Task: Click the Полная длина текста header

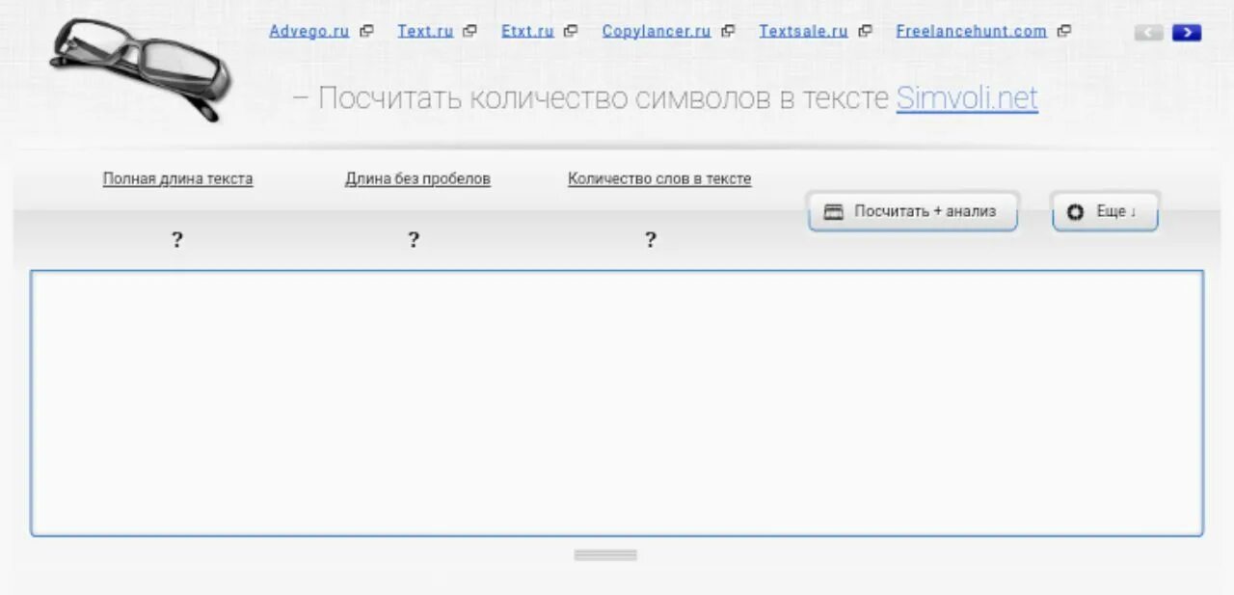Action: pyautogui.click(x=177, y=178)
